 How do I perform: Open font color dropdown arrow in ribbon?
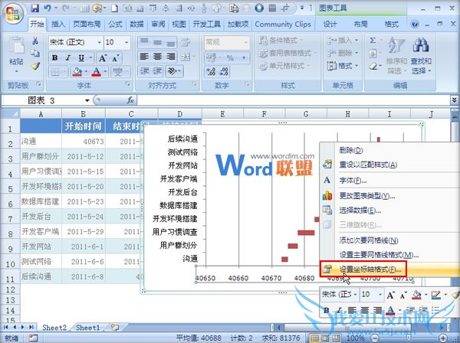(105, 71)
